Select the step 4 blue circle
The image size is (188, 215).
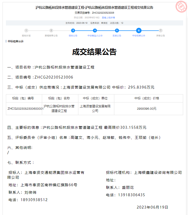coord(95,30)
